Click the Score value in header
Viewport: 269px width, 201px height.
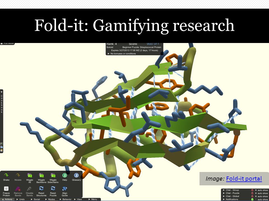tap(153, 44)
